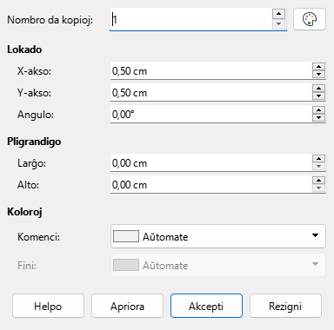This screenshot has width=334, height=330.
Task: Decrease X-akso value with down arrow
Action: point(318,75)
